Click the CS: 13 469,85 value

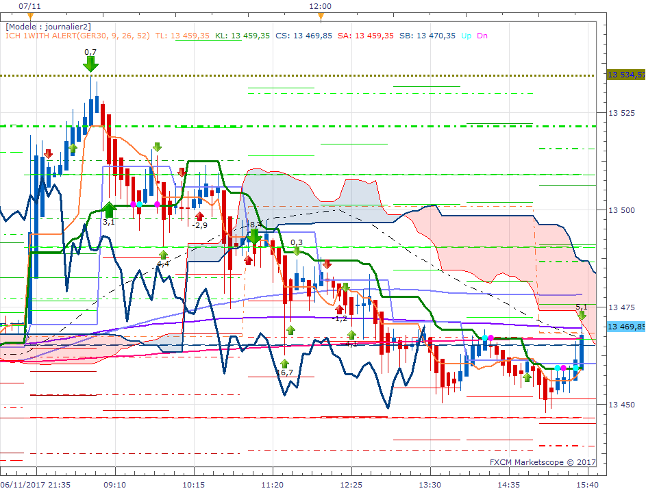click(304, 36)
